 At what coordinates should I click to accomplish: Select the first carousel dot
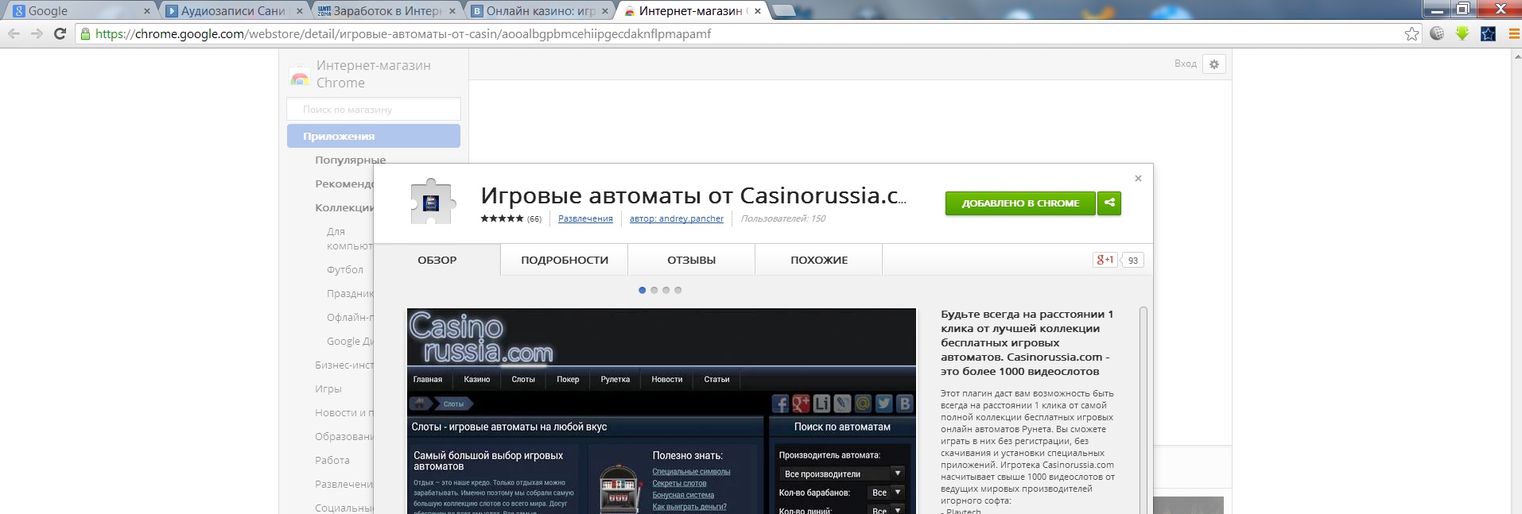tap(643, 290)
